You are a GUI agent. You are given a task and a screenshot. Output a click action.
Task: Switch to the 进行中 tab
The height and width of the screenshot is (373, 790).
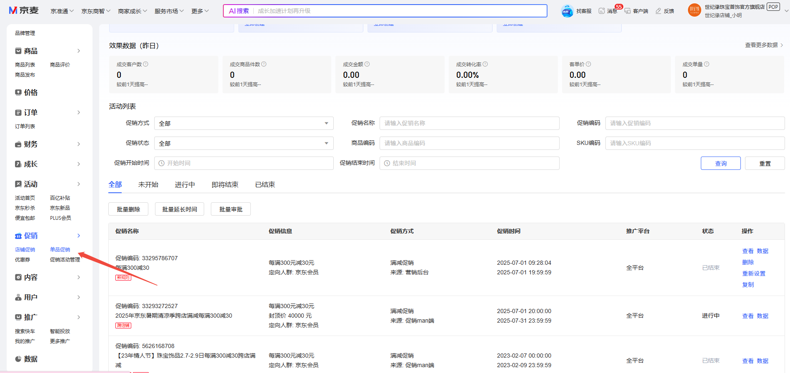(x=185, y=185)
